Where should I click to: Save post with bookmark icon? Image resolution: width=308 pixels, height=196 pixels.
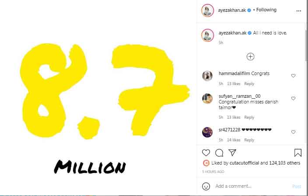[297, 153]
